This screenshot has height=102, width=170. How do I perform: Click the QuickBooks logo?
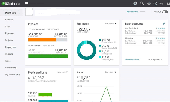tap(11, 4)
